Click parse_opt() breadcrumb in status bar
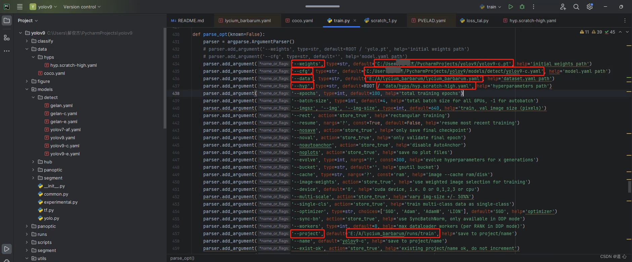Image resolution: width=632 pixels, height=262 pixels. point(182,258)
